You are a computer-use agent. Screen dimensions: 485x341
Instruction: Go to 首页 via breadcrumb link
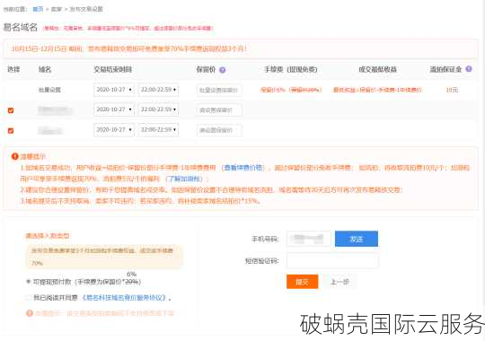(38, 9)
